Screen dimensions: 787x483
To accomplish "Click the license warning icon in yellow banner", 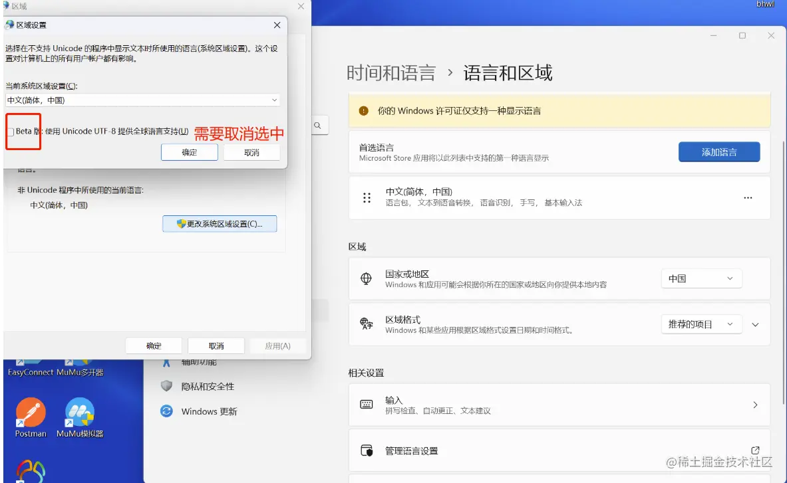I will click(x=364, y=111).
